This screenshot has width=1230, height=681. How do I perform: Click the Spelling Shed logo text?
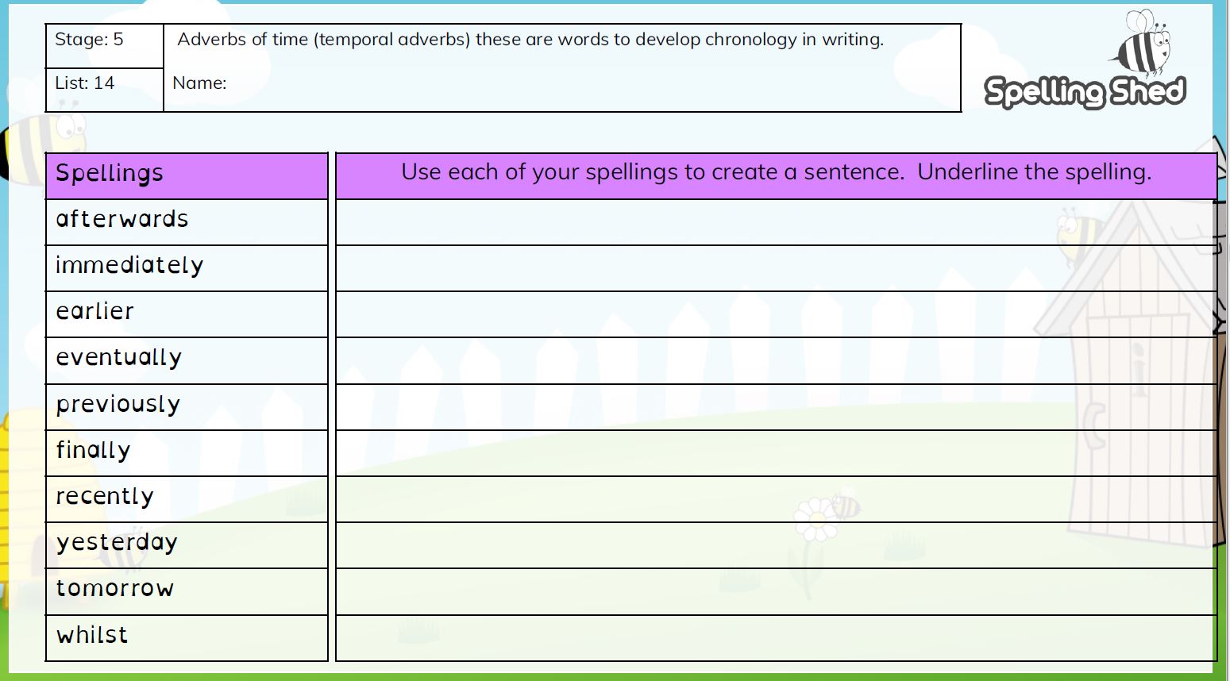pyautogui.click(x=1085, y=91)
